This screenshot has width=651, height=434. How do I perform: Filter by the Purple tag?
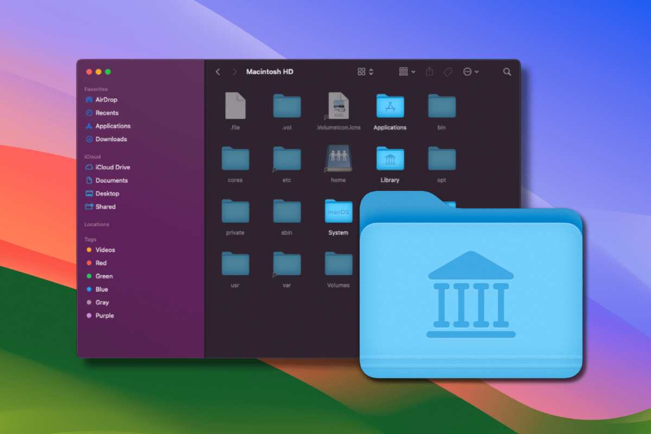tap(104, 316)
